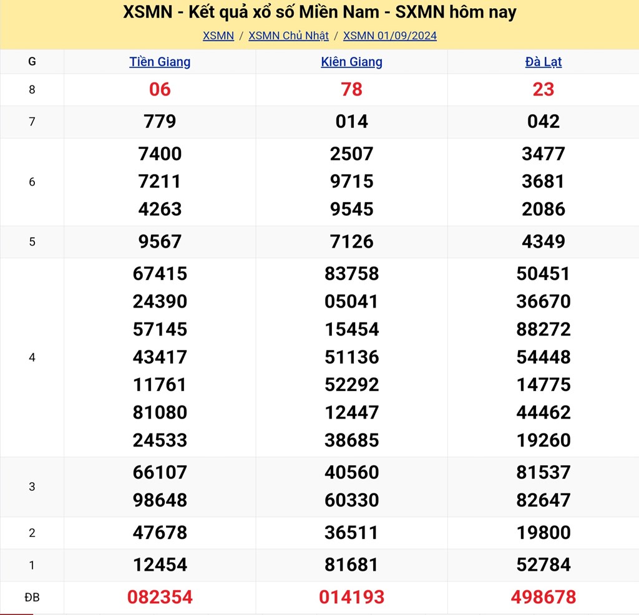Open the Đà Lạt column link
The height and width of the screenshot is (615, 639).
[x=543, y=62]
